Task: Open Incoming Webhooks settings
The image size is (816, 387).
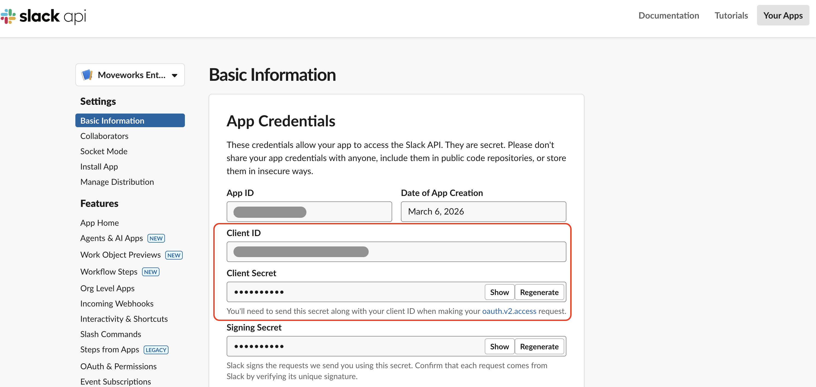Action: (117, 303)
